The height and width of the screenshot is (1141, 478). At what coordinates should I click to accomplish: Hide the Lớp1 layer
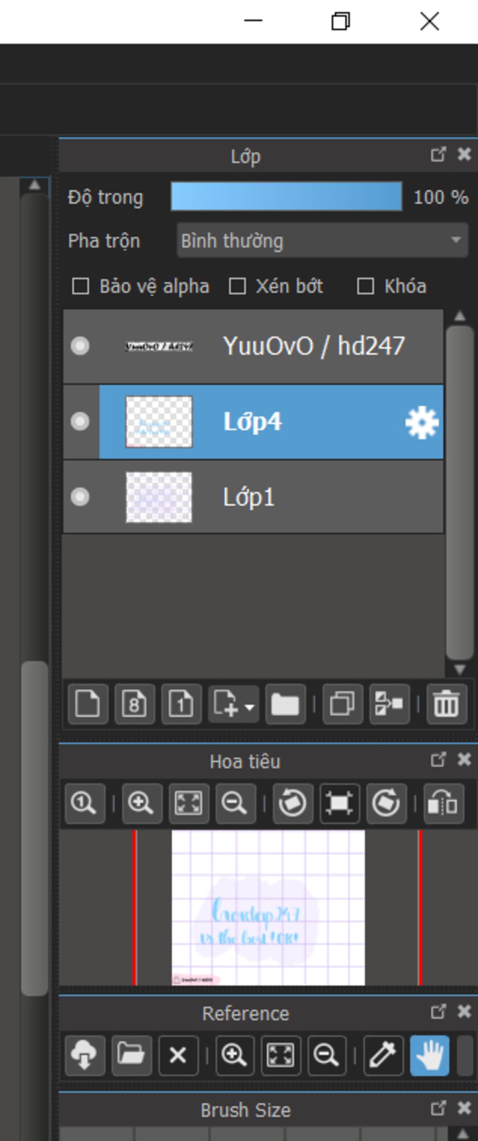tap(80, 497)
